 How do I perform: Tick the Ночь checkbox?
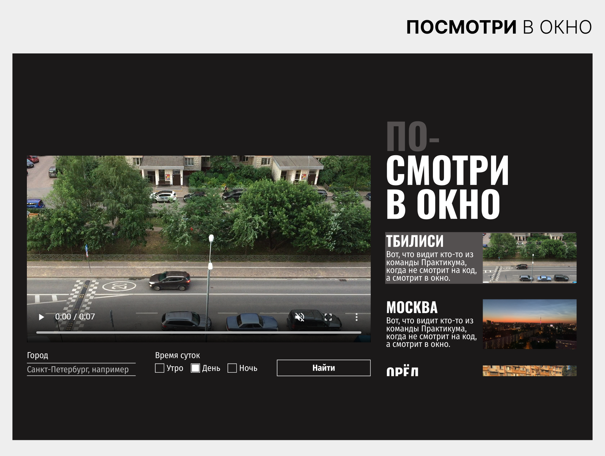pos(232,368)
